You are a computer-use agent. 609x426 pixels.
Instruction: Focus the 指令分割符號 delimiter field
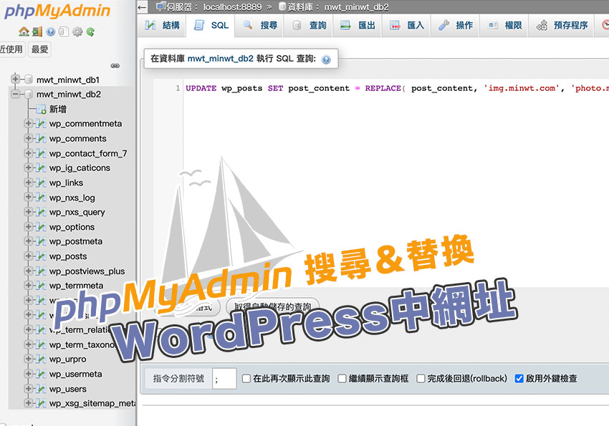pyautogui.click(x=224, y=379)
